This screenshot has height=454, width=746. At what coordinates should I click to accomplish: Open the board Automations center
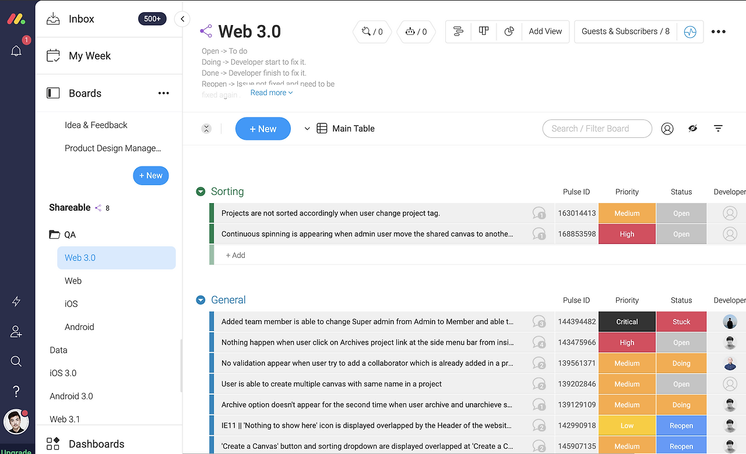tap(416, 31)
